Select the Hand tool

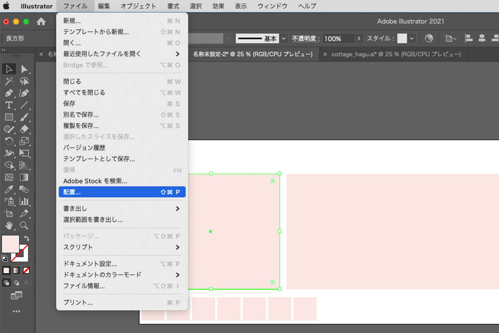[x=9, y=226]
